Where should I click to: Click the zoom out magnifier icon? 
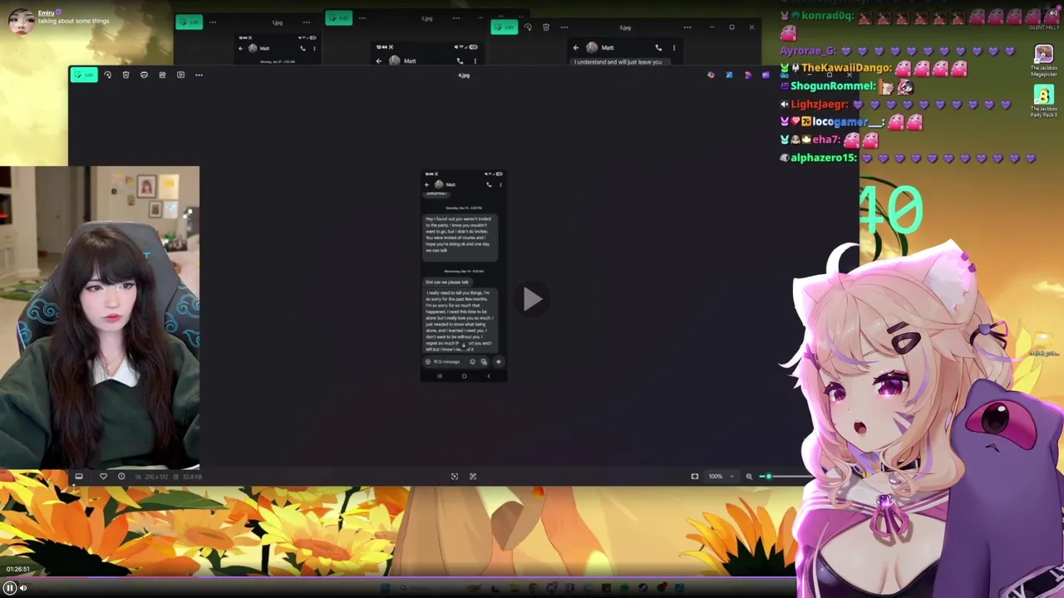[749, 476]
